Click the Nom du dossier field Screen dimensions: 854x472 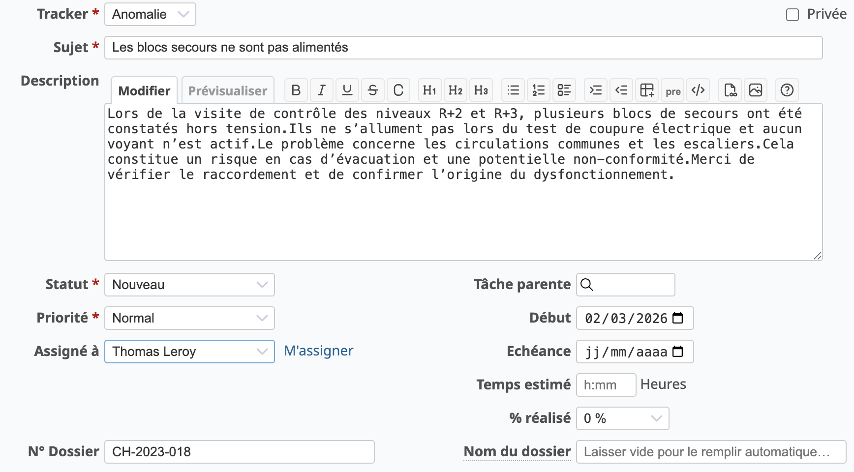pos(711,452)
